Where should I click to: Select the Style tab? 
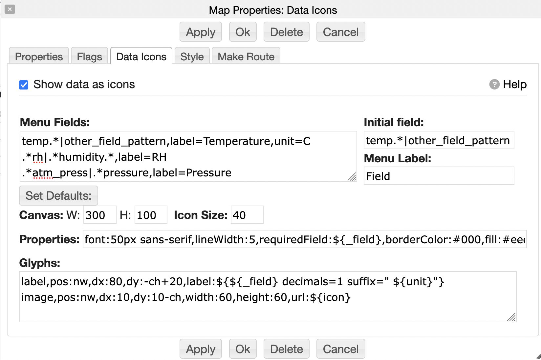click(x=192, y=57)
